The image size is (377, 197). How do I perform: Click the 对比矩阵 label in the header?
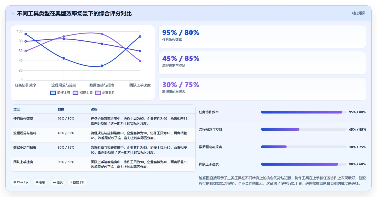click(358, 13)
